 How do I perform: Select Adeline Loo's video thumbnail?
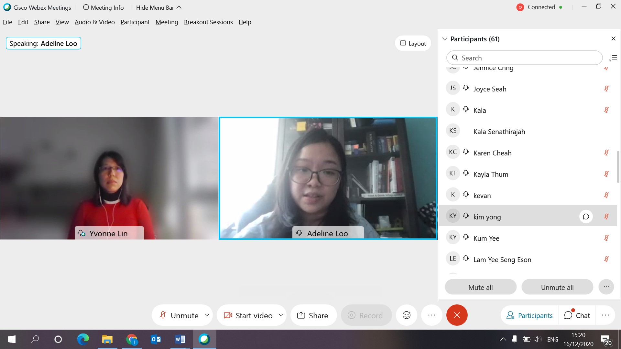tap(328, 178)
